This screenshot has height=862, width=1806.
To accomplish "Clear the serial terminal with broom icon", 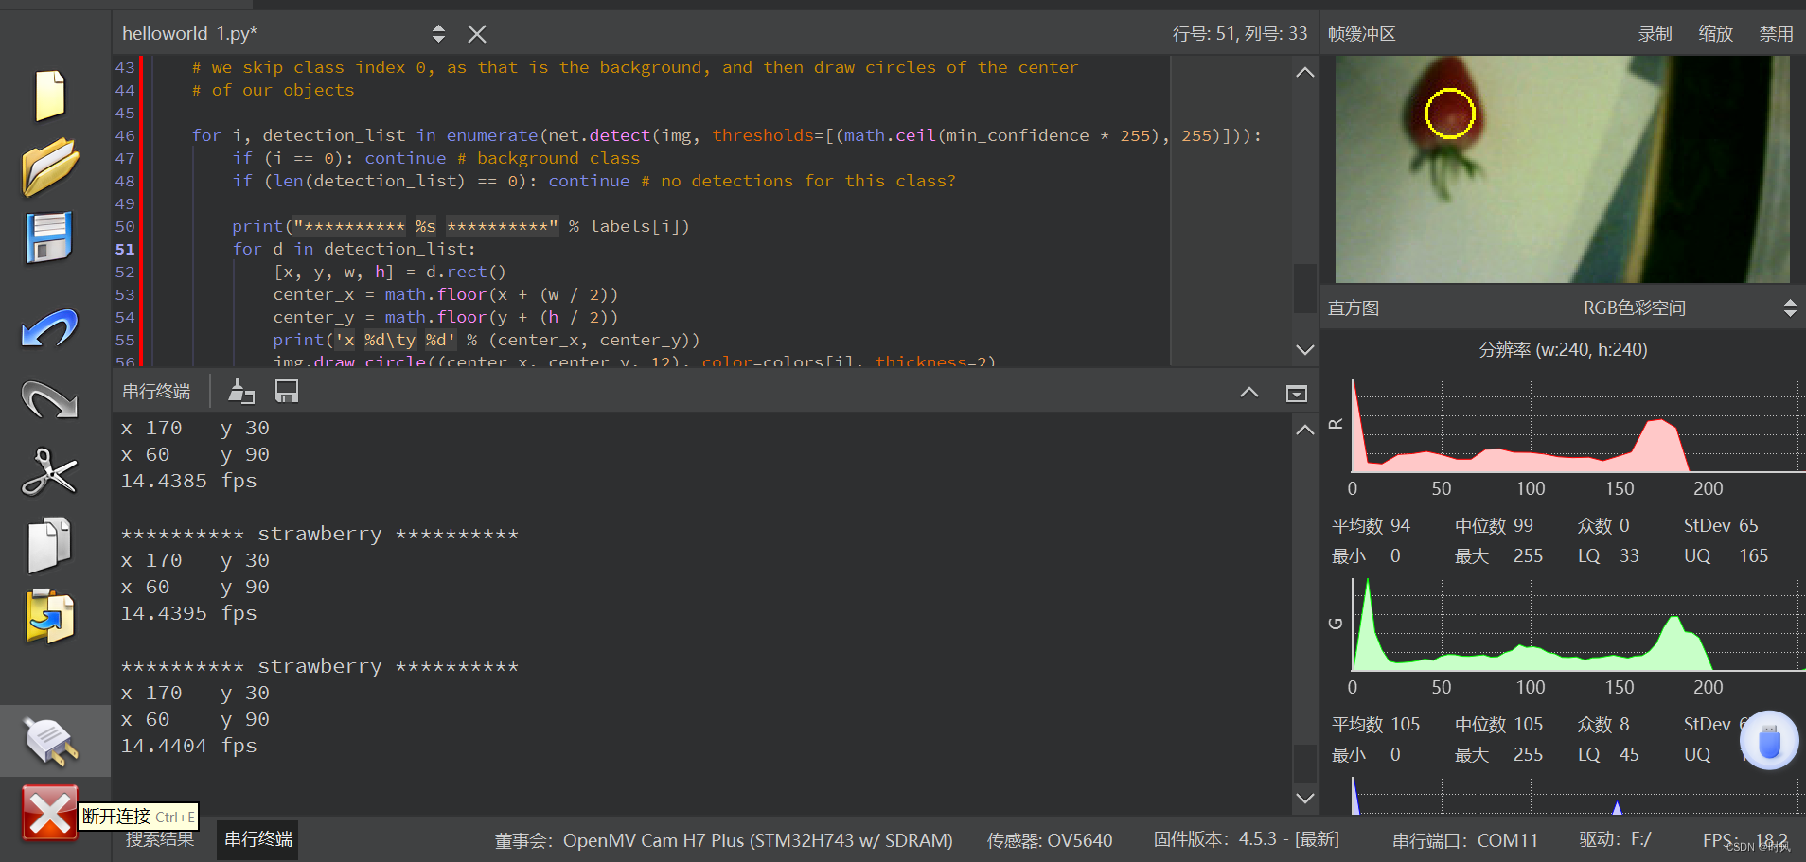I will (x=241, y=391).
